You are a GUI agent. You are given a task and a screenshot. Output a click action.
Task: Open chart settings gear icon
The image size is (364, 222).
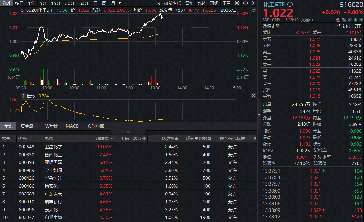237,3
